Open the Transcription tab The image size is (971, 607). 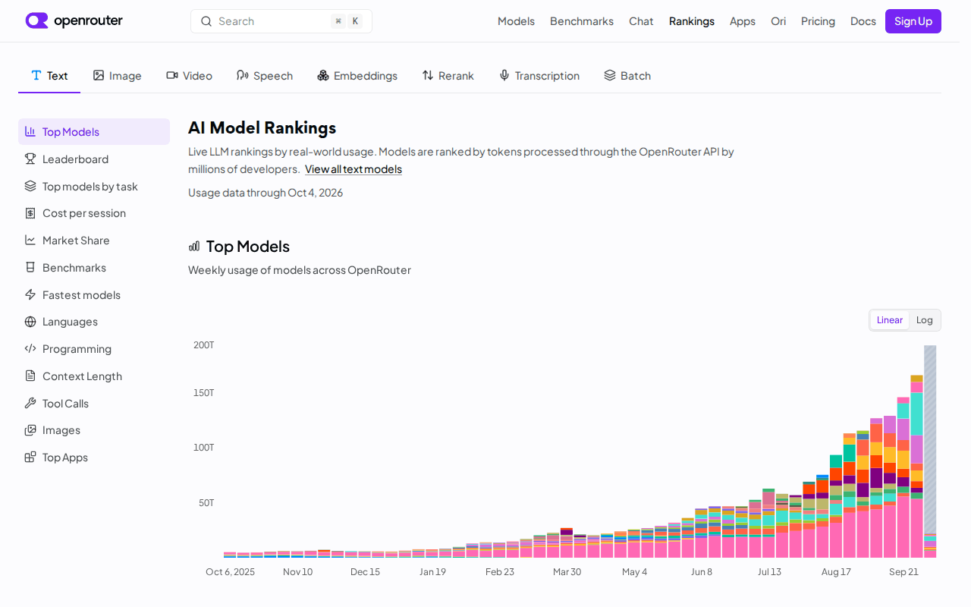tap(539, 76)
